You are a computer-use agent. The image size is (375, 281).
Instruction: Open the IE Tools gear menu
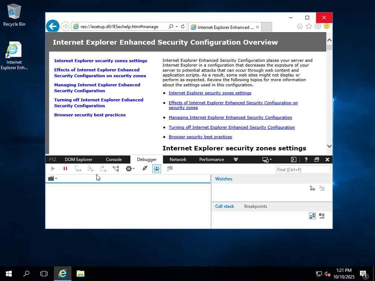click(x=318, y=26)
